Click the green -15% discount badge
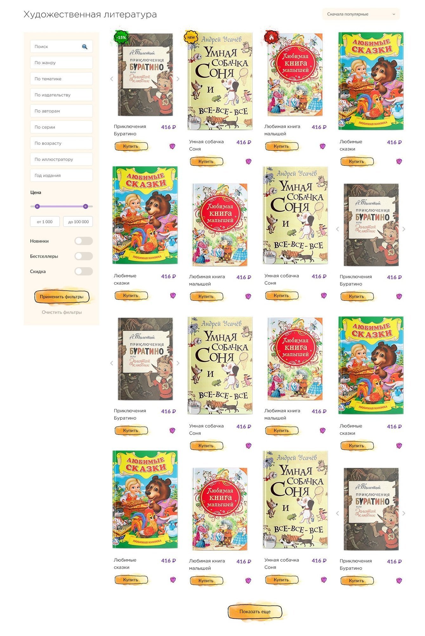The image size is (425, 636). (x=121, y=37)
